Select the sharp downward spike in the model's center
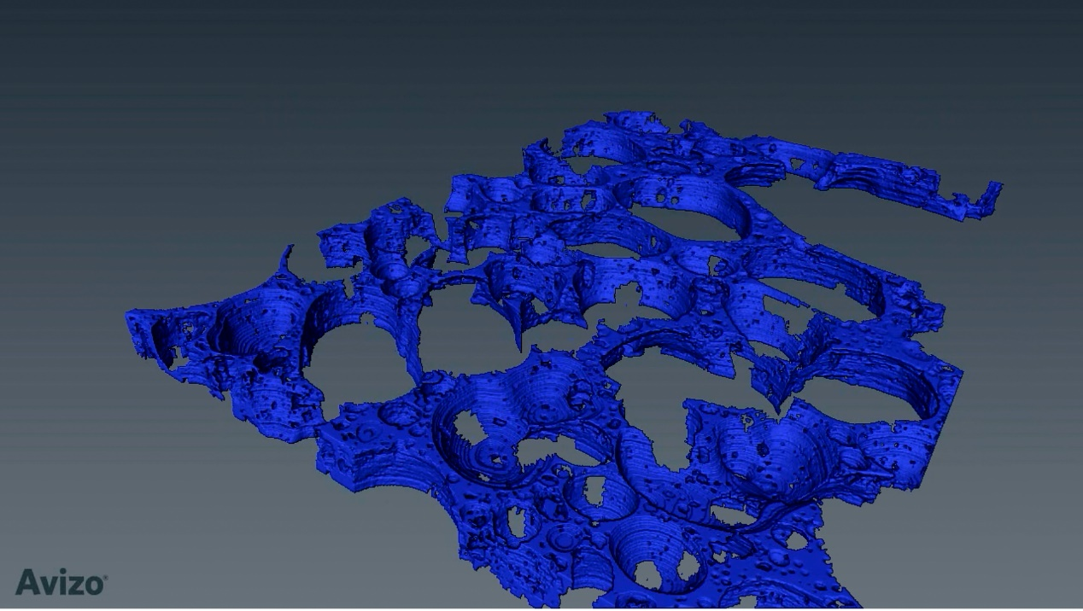This screenshot has width=1083, height=611. tap(518, 337)
